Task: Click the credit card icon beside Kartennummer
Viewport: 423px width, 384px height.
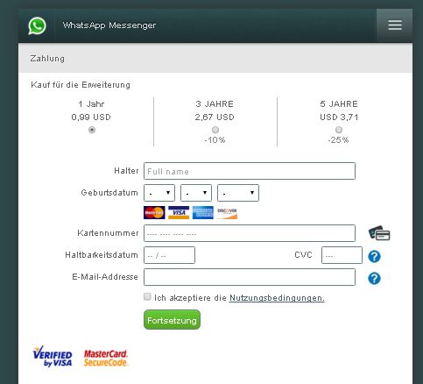Action: 379,233
